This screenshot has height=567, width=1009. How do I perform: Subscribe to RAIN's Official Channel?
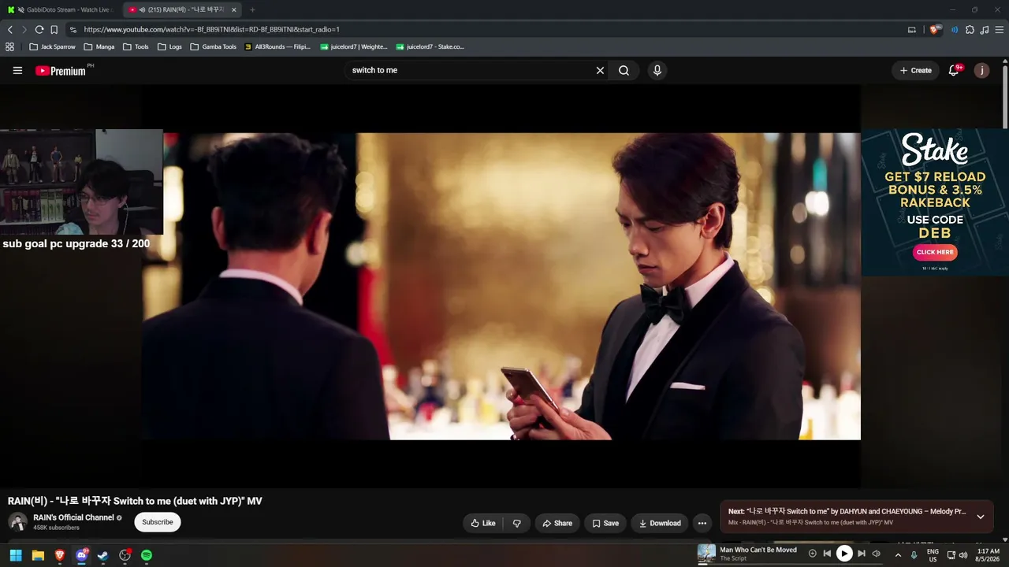[x=158, y=522]
